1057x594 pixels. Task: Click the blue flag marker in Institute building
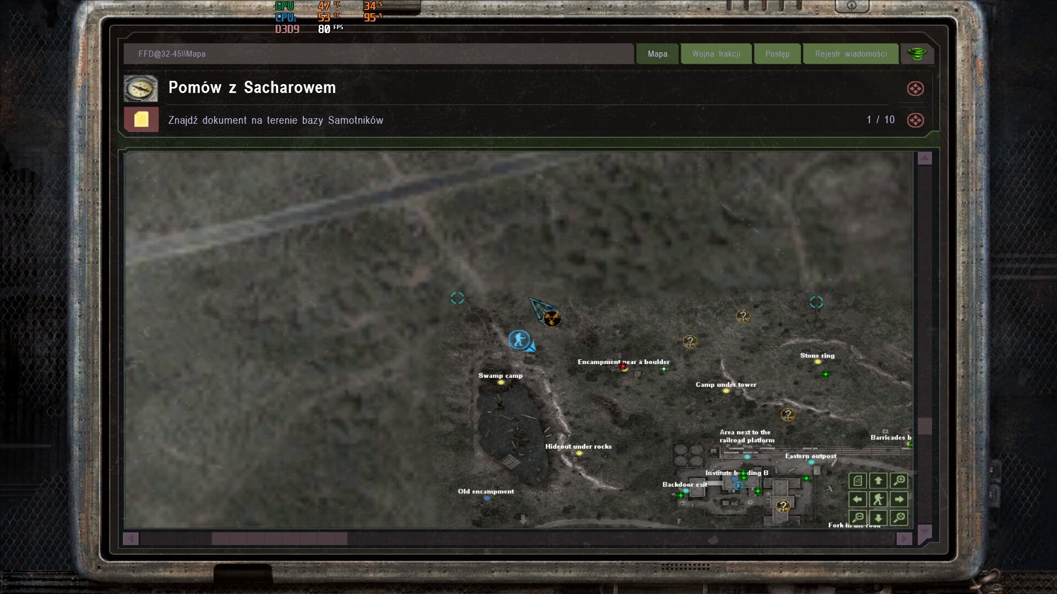click(738, 486)
